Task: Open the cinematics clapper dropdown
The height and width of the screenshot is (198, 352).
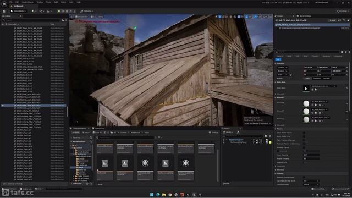Action: click(x=49, y=11)
